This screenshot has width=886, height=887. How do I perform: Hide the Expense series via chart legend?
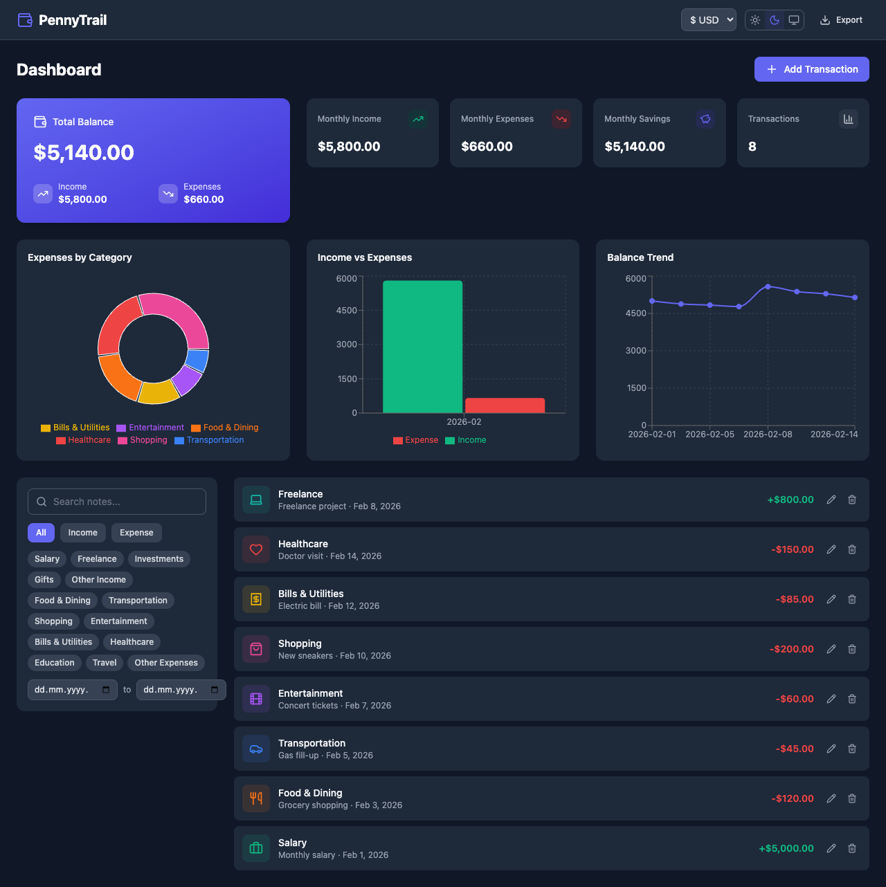(415, 440)
